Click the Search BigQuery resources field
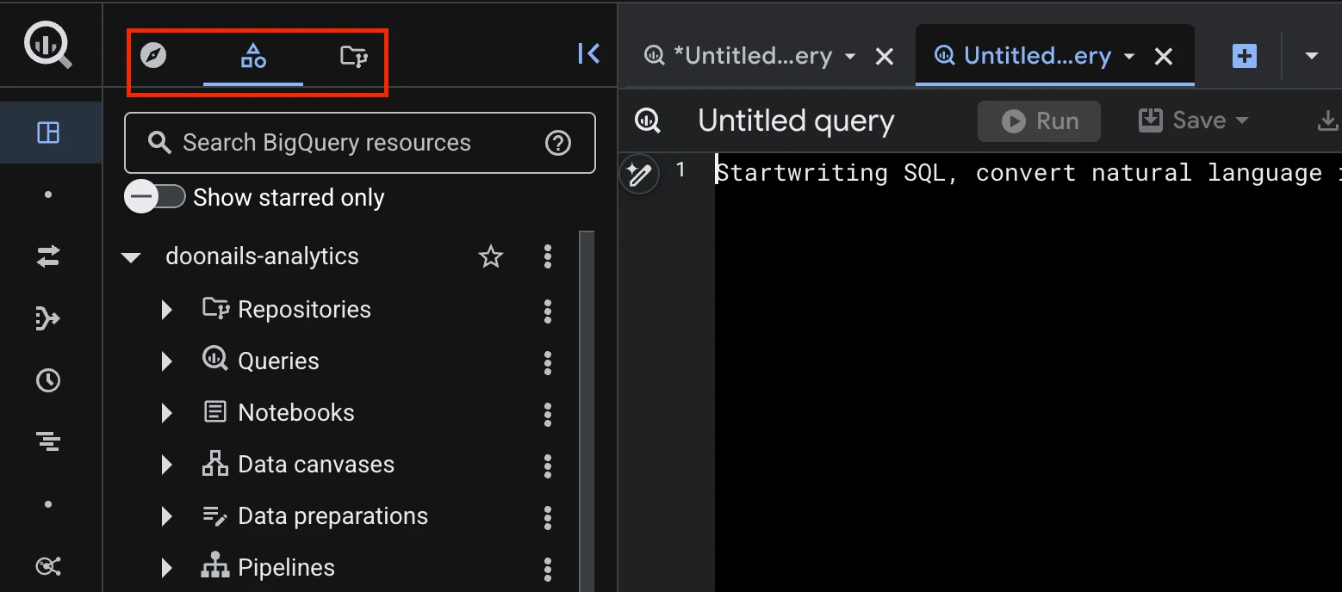 click(360, 143)
